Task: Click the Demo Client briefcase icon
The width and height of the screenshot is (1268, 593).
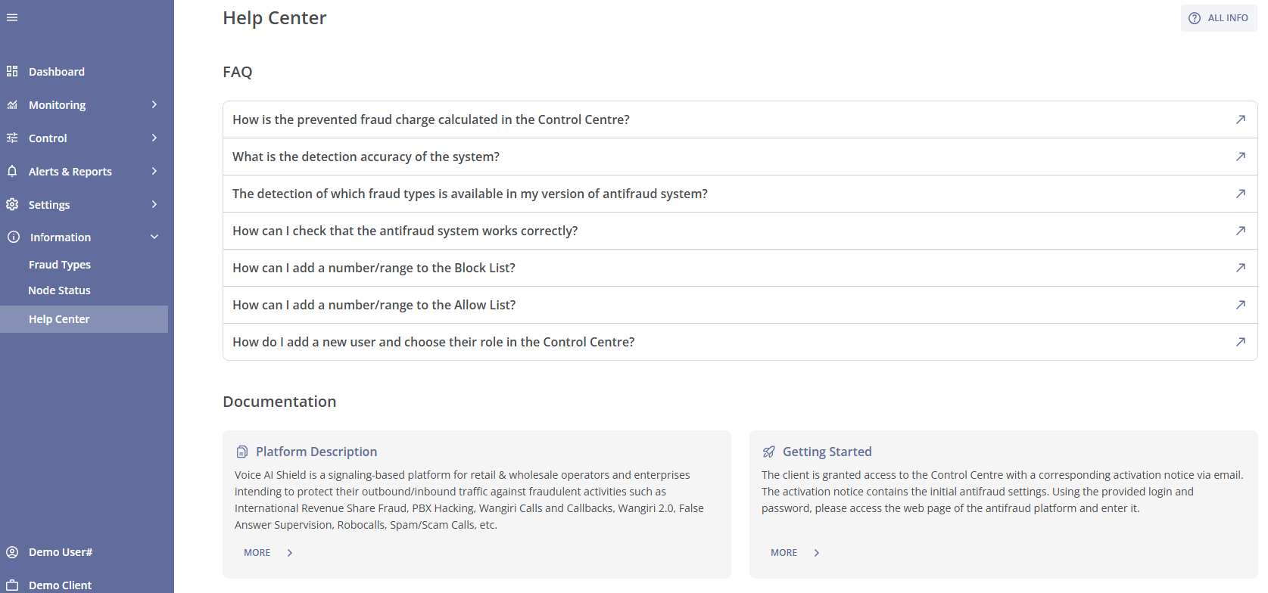Action: (x=12, y=585)
